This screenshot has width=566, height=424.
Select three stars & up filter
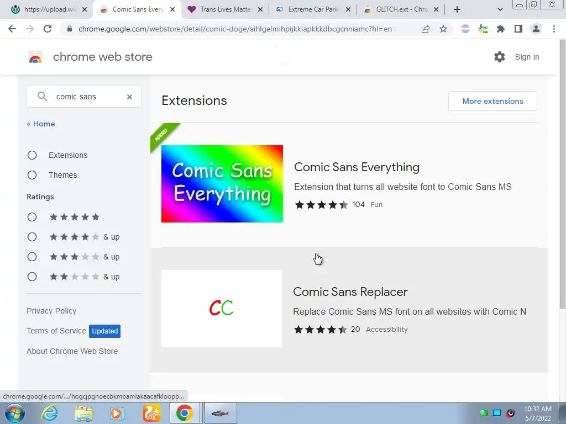click(32, 257)
